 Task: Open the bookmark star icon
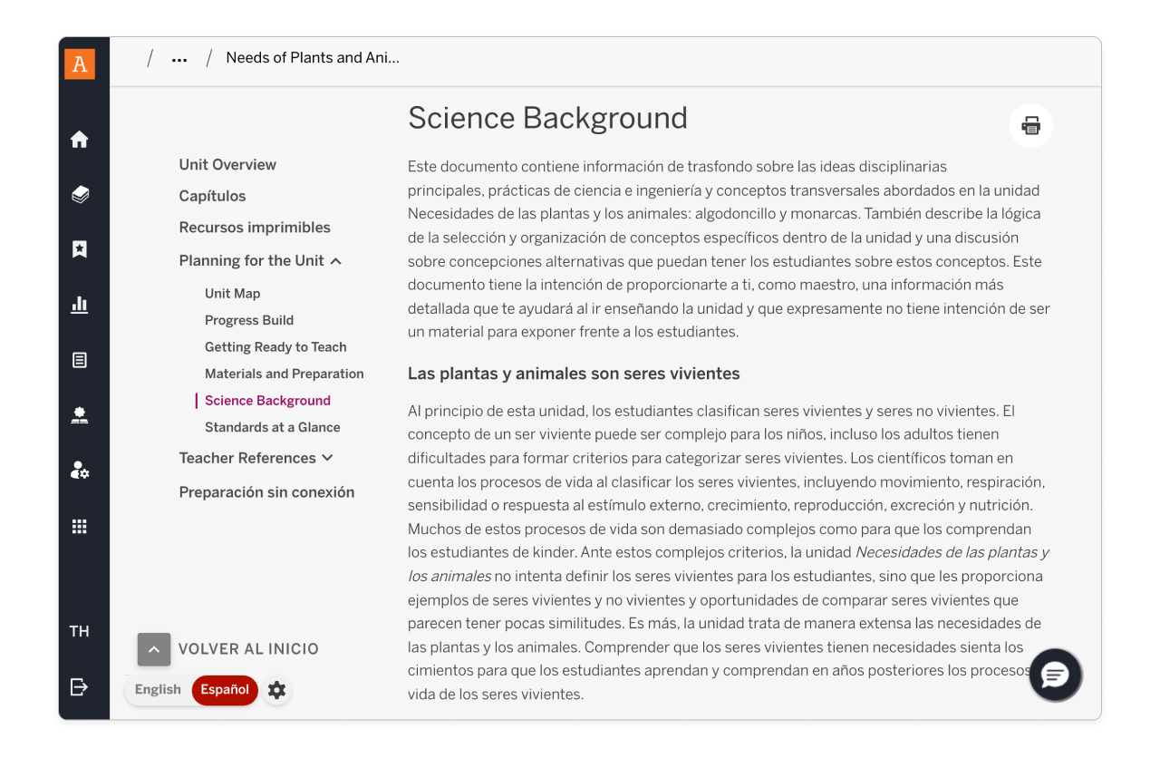point(80,249)
